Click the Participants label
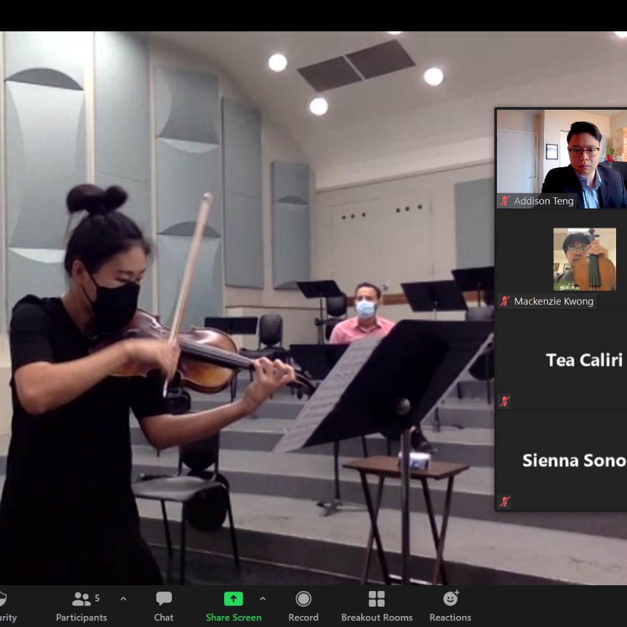Viewport: 627px width, 627px height. pyautogui.click(x=82, y=617)
